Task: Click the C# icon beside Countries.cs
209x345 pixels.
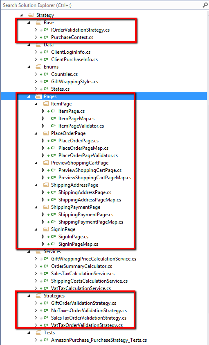Action: (x=46, y=74)
